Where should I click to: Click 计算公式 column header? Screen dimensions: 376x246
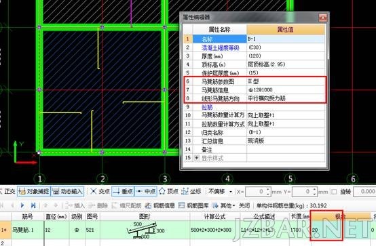pos(214,217)
